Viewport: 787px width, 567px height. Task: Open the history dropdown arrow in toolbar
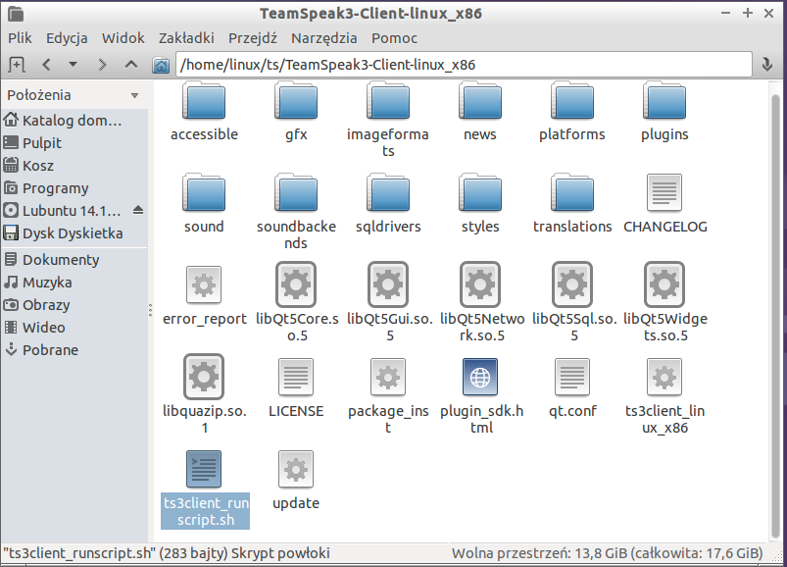tap(74, 65)
